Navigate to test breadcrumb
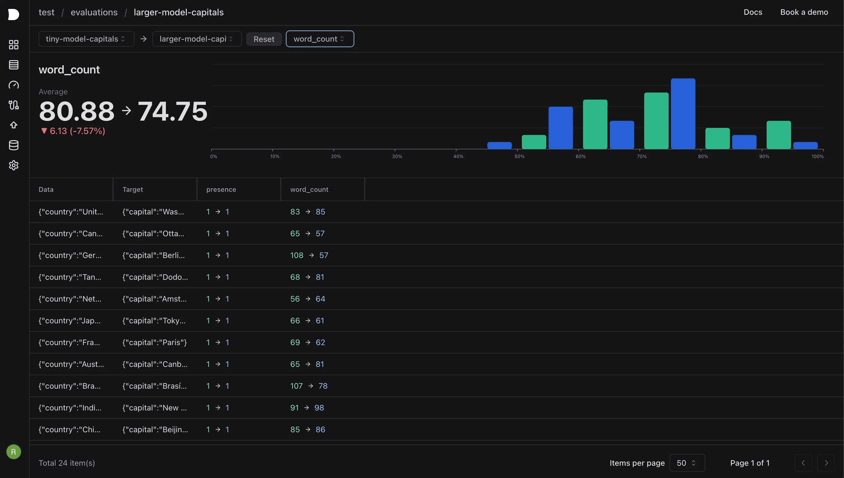Image resolution: width=844 pixels, height=478 pixels. (x=46, y=12)
